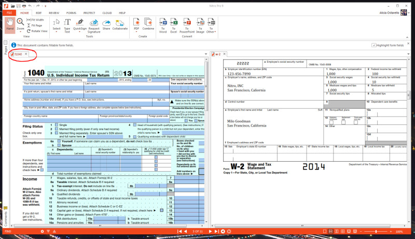Viewport: 415px width, 239px height.
Task: Click the Share icon
Action: point(106,24)
